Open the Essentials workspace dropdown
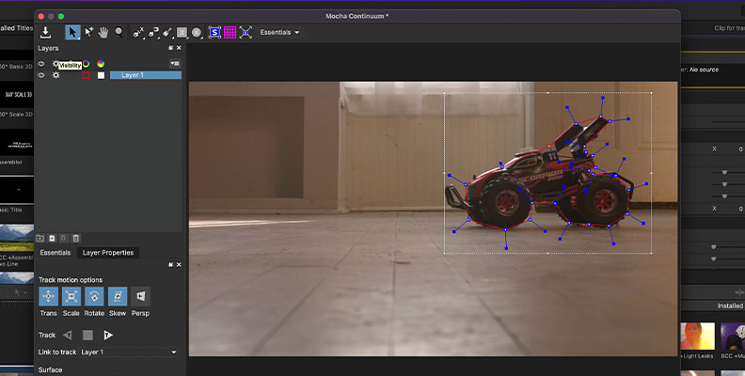This screenshot has height=376, width=745. (279, 32)
